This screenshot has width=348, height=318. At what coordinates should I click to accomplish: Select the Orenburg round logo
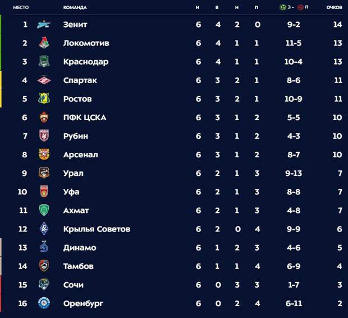[x=44, y=303]
